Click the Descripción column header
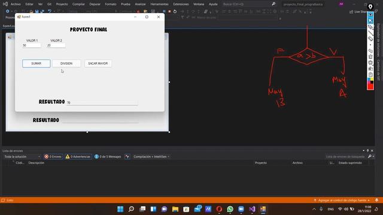Viewport: 383px width, 215px height. click(x=37, y=163)
